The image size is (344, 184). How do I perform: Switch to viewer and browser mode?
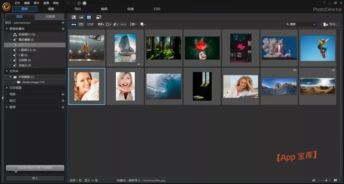[x=74, y=17]
